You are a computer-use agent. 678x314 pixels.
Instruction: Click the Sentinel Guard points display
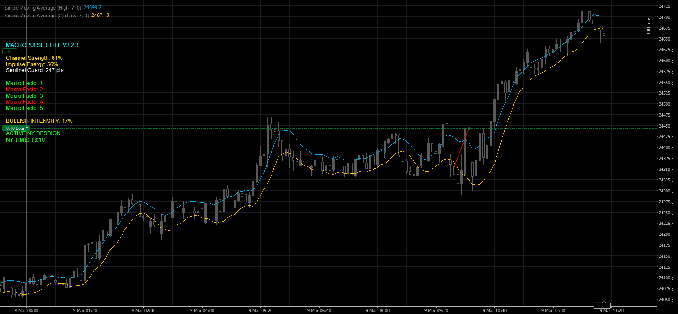coord(34,70)
